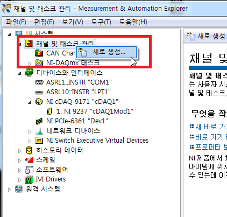The height and width of the screenshot is (217, 227).
Task: Click the 네트워크 디바이스 icon
Action: 39,131
